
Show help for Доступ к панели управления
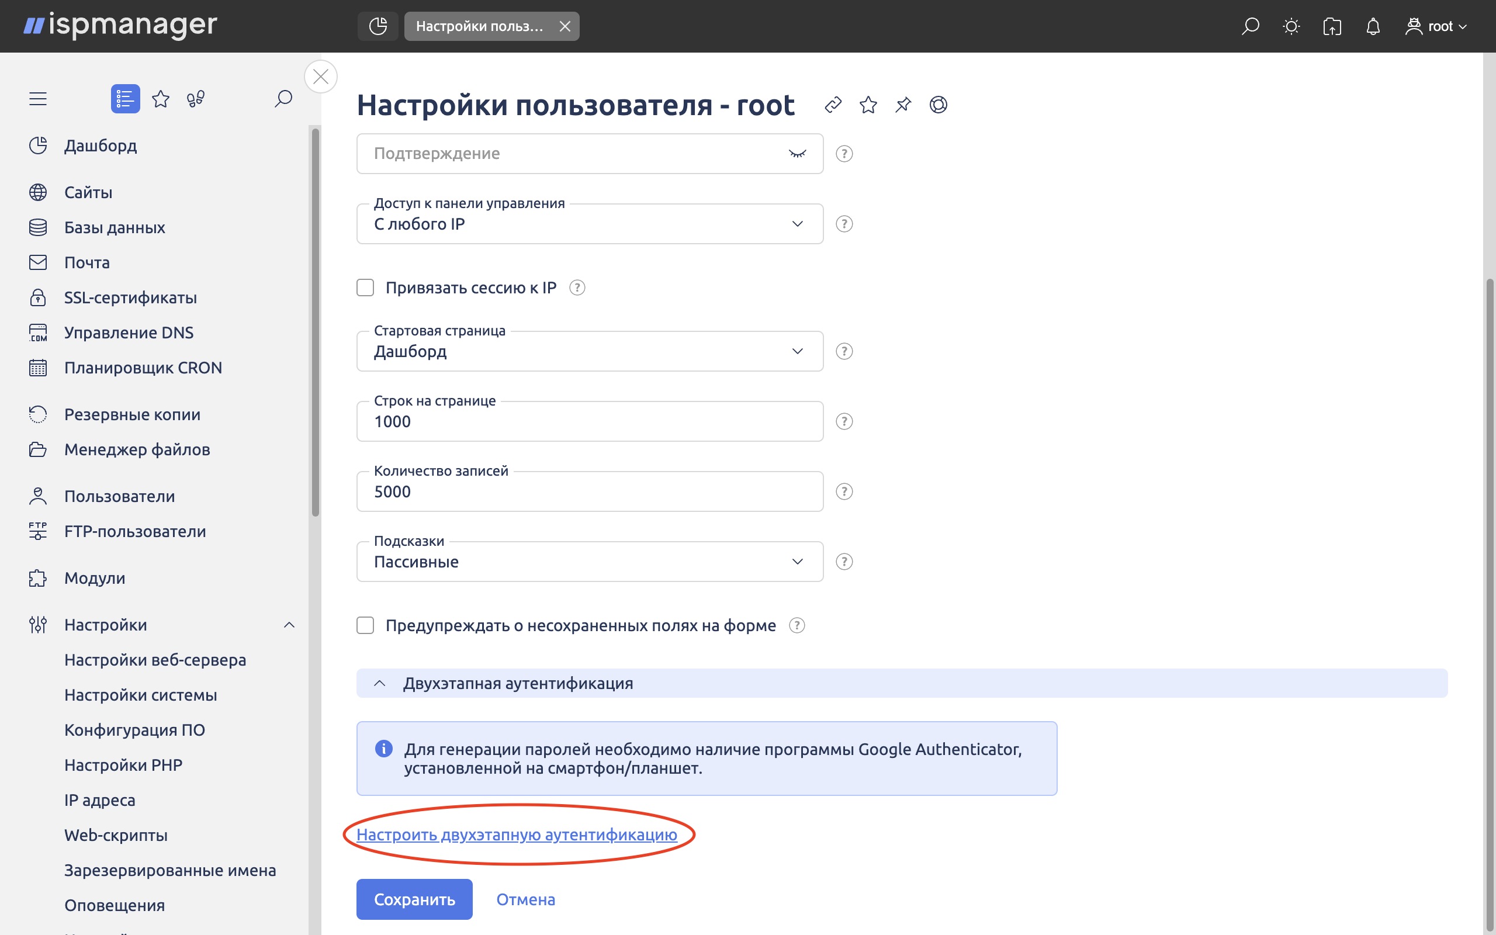pos(844,224)
